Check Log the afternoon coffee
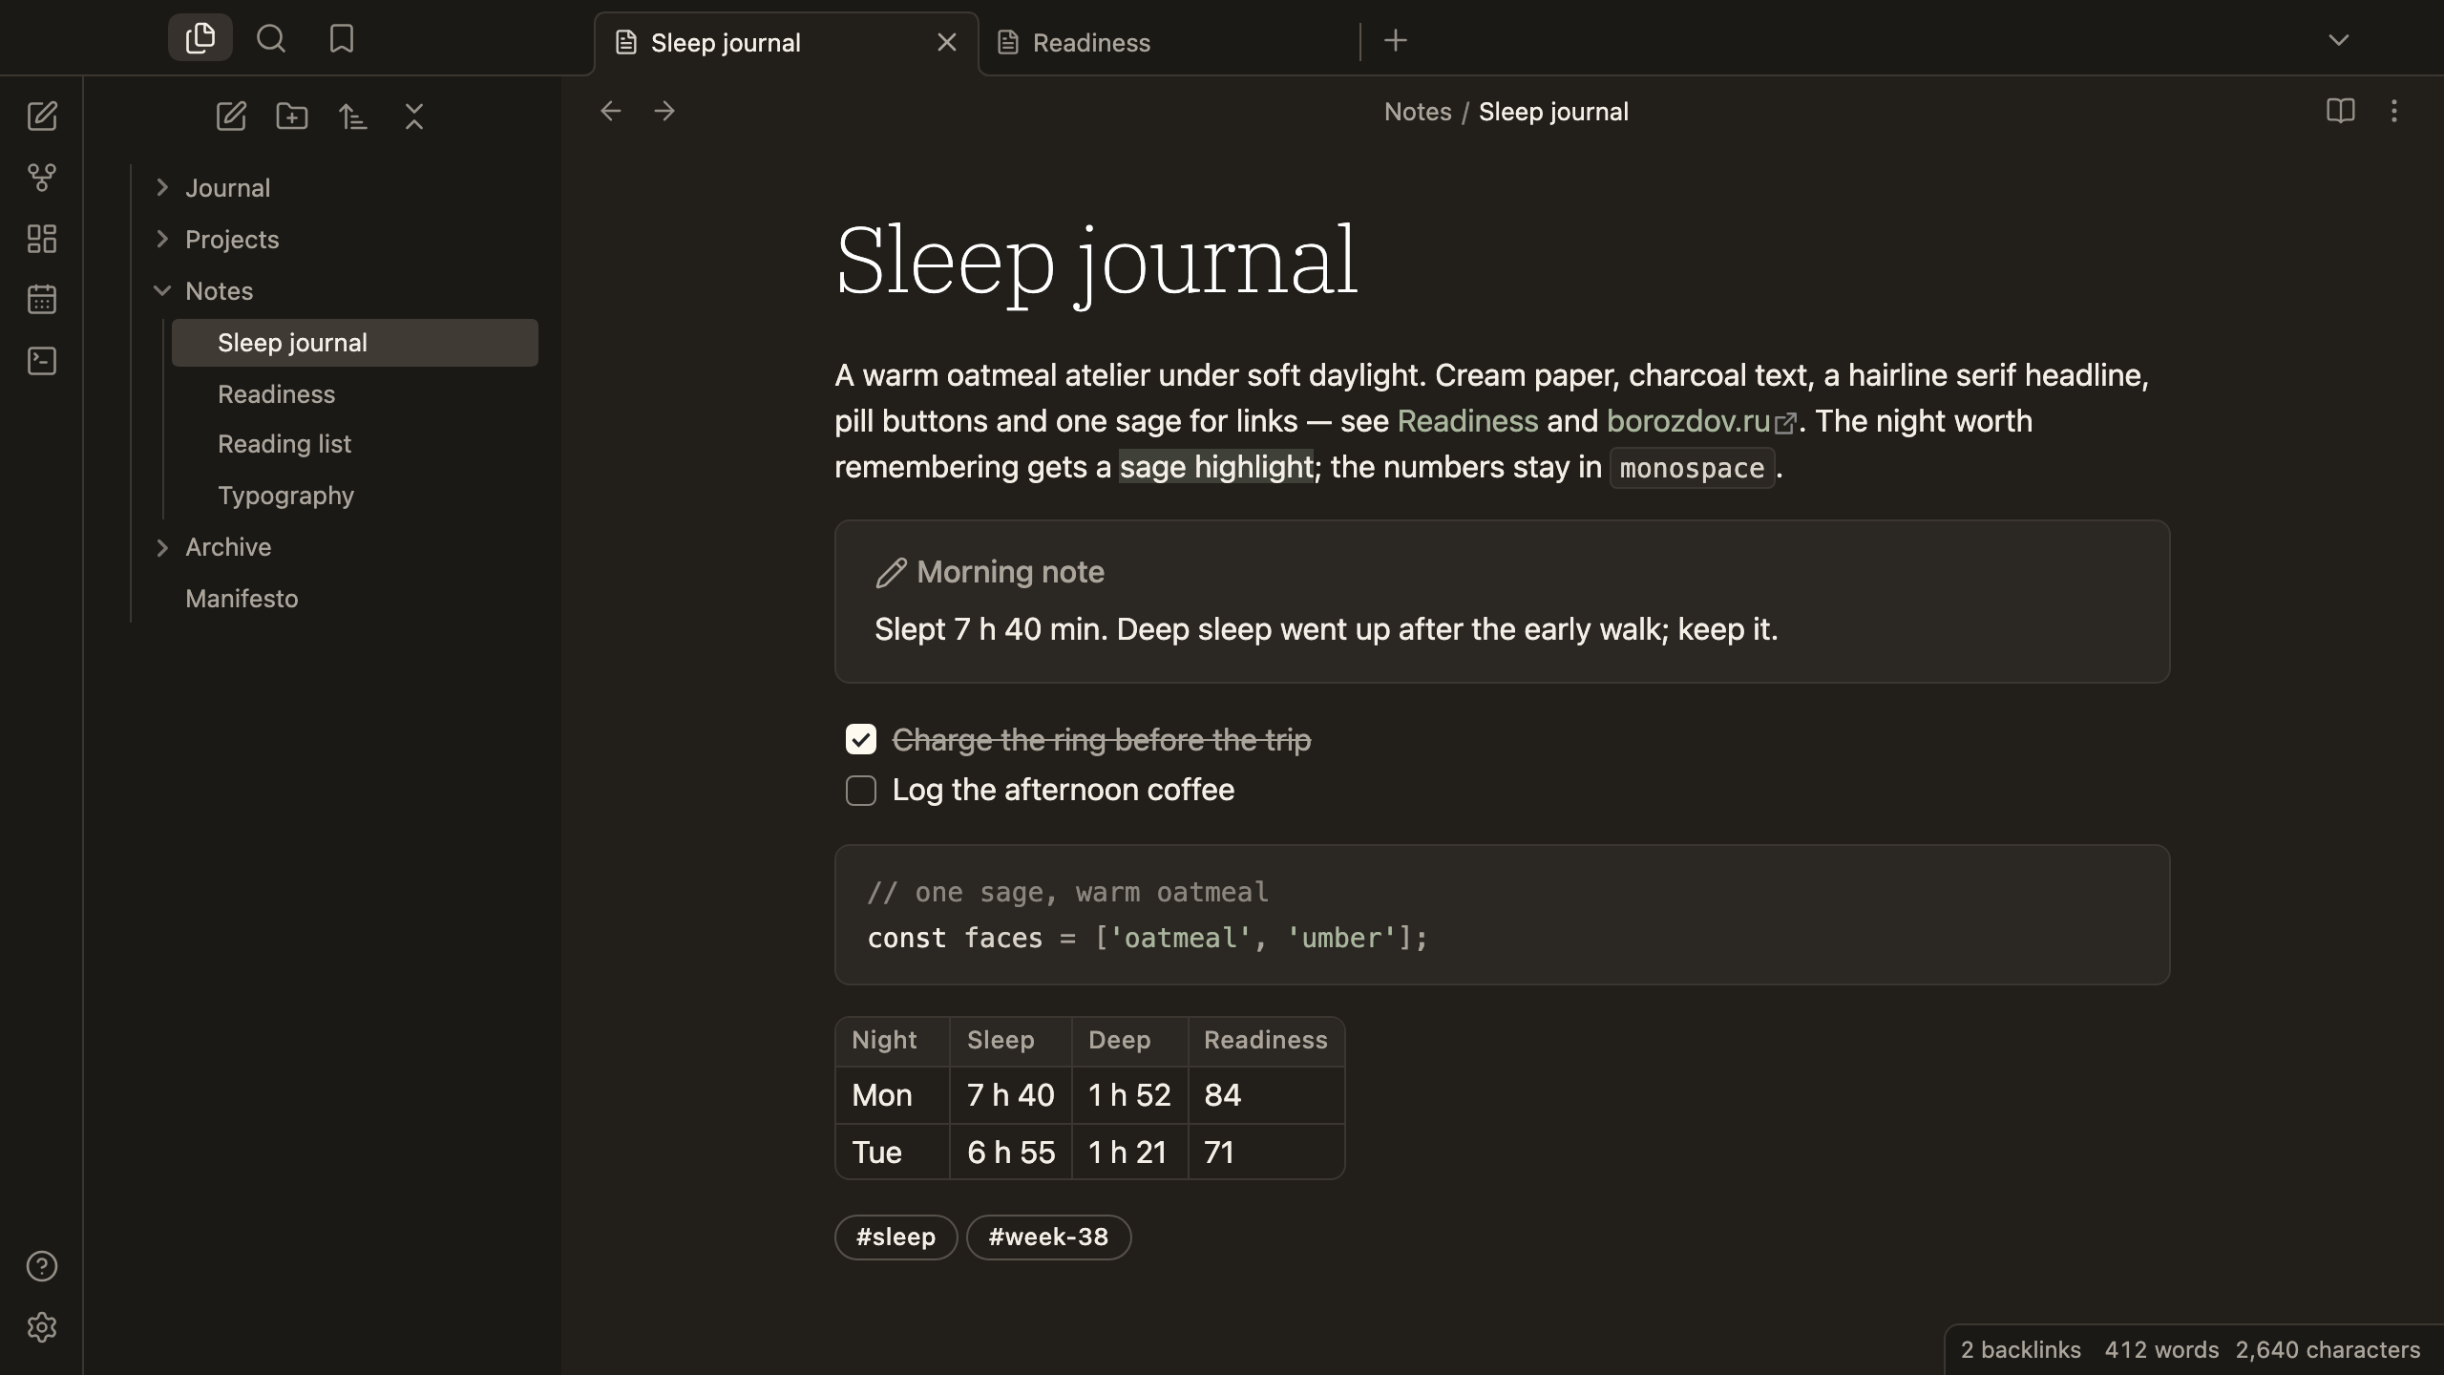 [861, 791]
